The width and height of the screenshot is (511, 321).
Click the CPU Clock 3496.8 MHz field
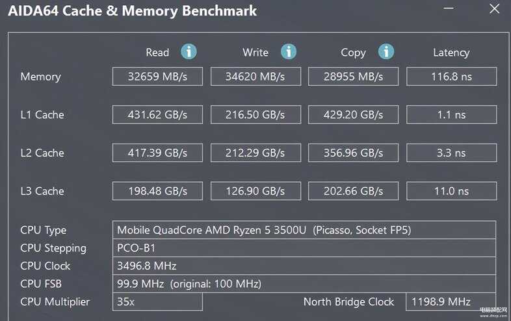click(x=304, y=266)
